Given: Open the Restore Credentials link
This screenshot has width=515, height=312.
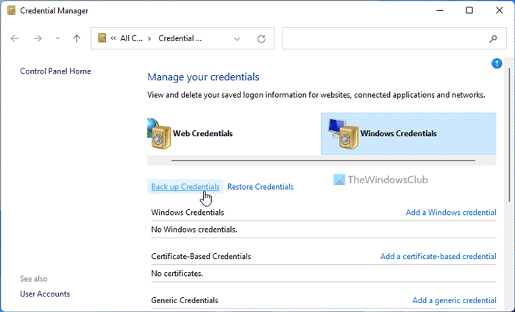Looking at the screenshot, I should click(260, 187).
